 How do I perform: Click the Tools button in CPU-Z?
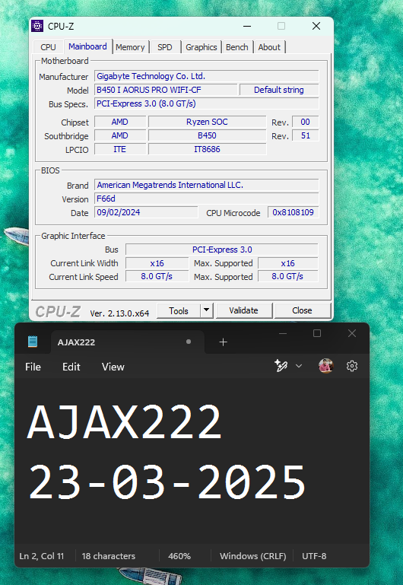click(x=179, y=311)
